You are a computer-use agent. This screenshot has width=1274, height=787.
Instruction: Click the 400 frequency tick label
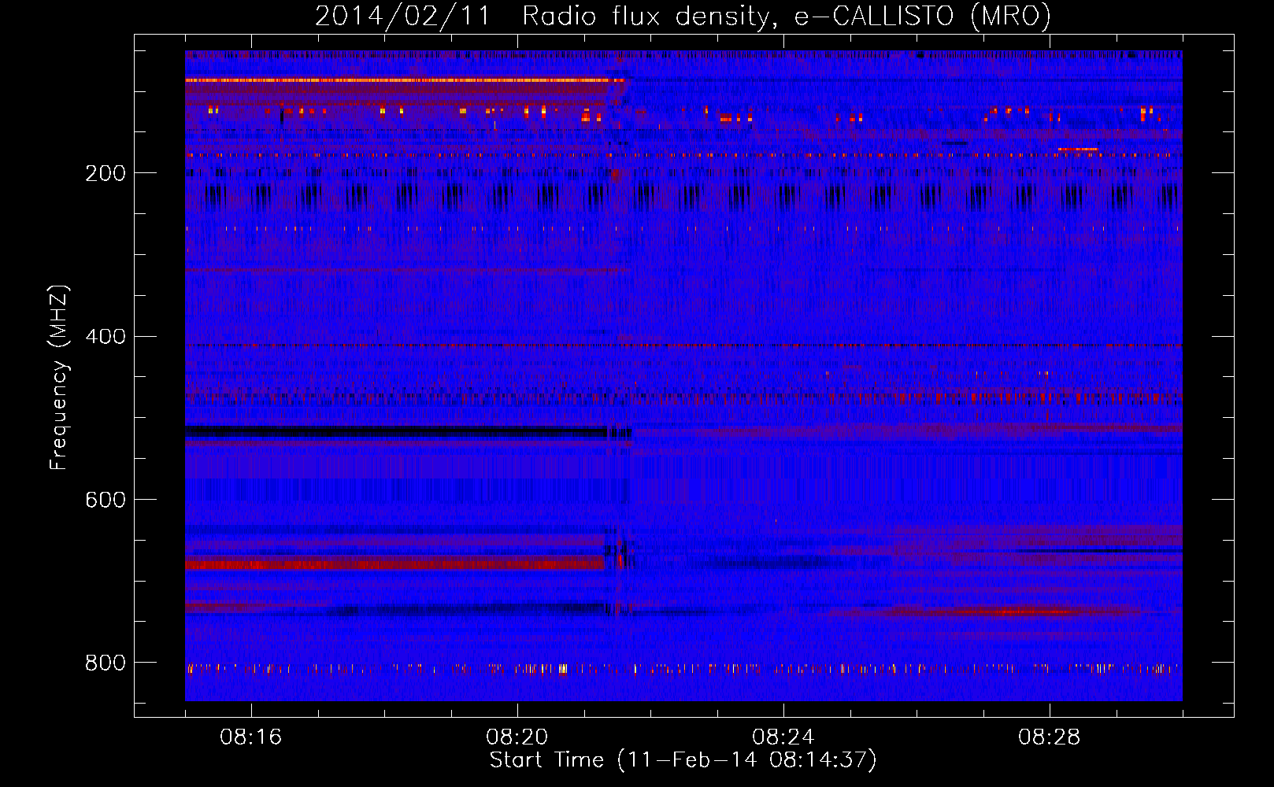[106, 337]
